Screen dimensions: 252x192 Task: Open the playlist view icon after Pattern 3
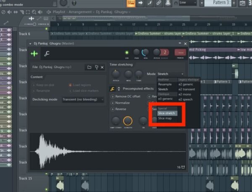click(x=242, y=3)
